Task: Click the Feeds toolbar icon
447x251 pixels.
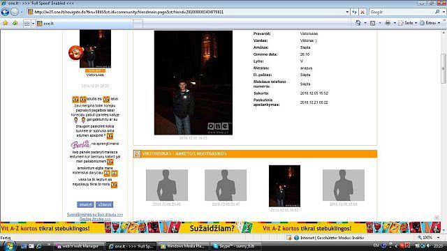Action: 372,23
